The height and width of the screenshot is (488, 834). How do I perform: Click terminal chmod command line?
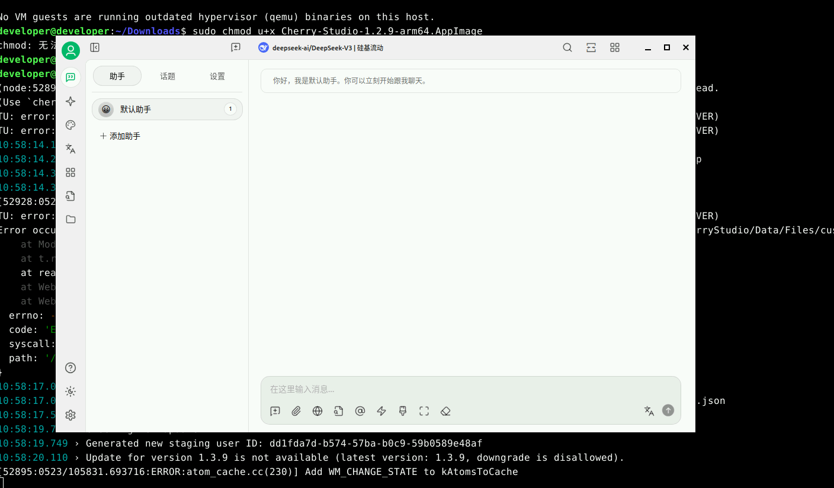click(x=338, y=31)
